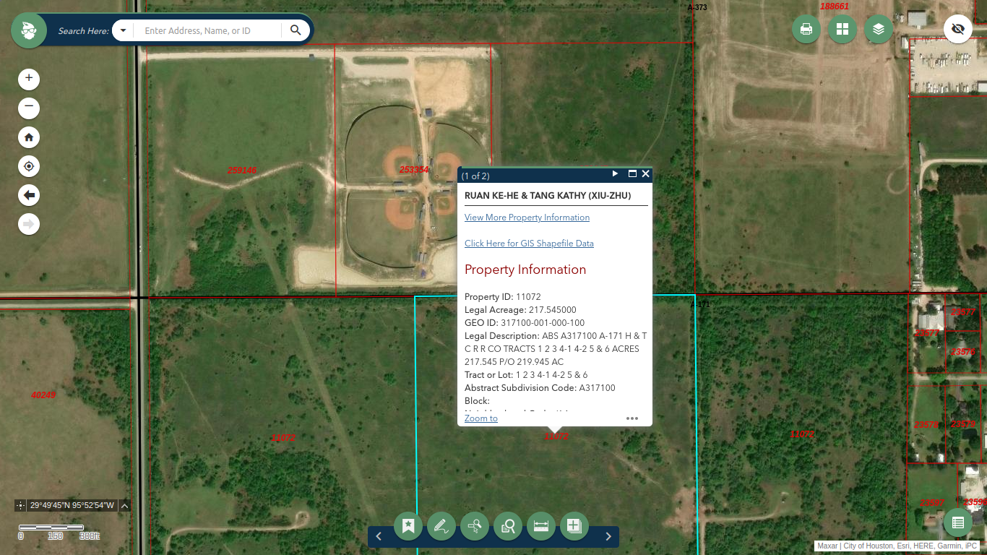Click Abstract Subdivision Code: A317100 text

540,388
